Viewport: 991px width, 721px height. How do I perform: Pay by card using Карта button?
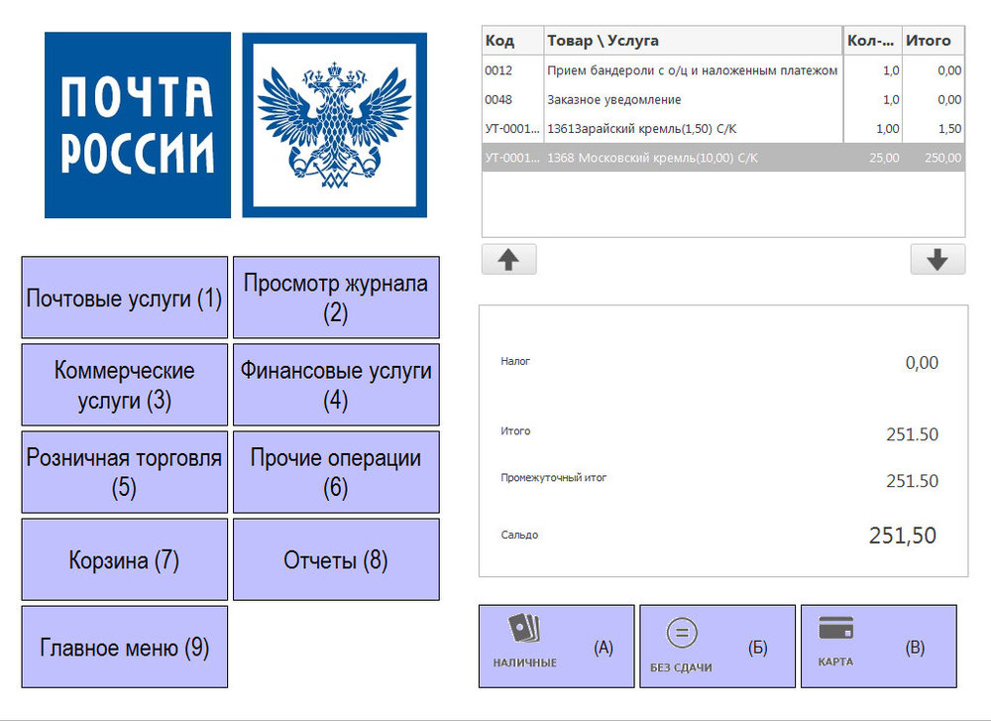point(878,647)
